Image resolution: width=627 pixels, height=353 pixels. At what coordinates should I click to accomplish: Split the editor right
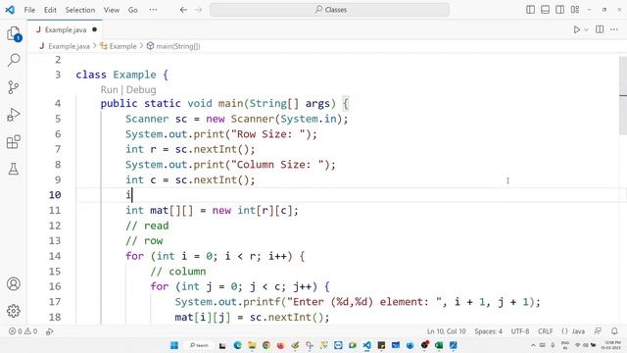(x=600, y=29)
